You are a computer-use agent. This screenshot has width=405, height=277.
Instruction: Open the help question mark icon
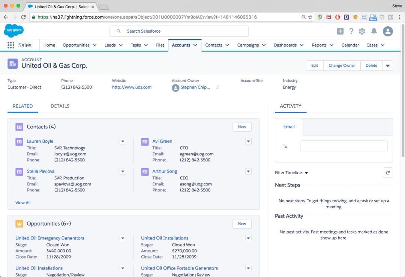[351, 31]
